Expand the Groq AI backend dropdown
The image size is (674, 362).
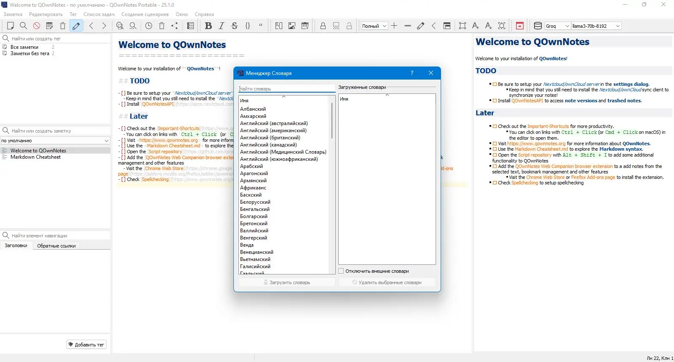click(x=557, y=26)
